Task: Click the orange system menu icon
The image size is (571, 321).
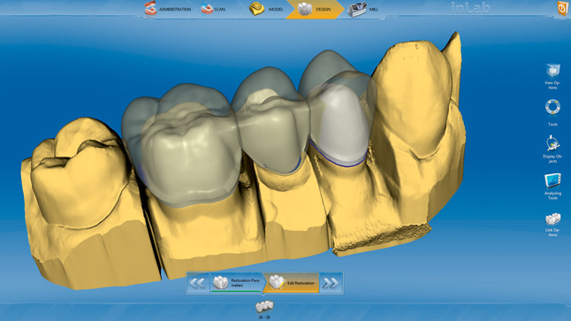Action: coord(563,8)
